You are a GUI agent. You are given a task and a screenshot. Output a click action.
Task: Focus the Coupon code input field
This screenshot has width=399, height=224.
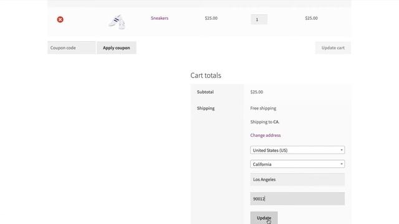point(72,48)
